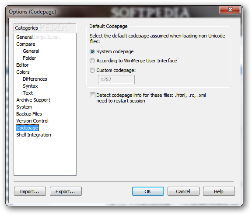Select the Custom codepage radio button
This screenshot has width=252, height=215.
pyautogui.click(x=92, y=70)
